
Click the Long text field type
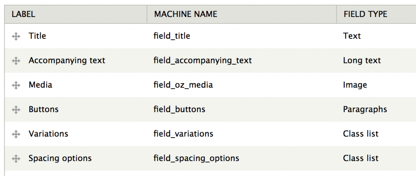(x=362, y=61)
